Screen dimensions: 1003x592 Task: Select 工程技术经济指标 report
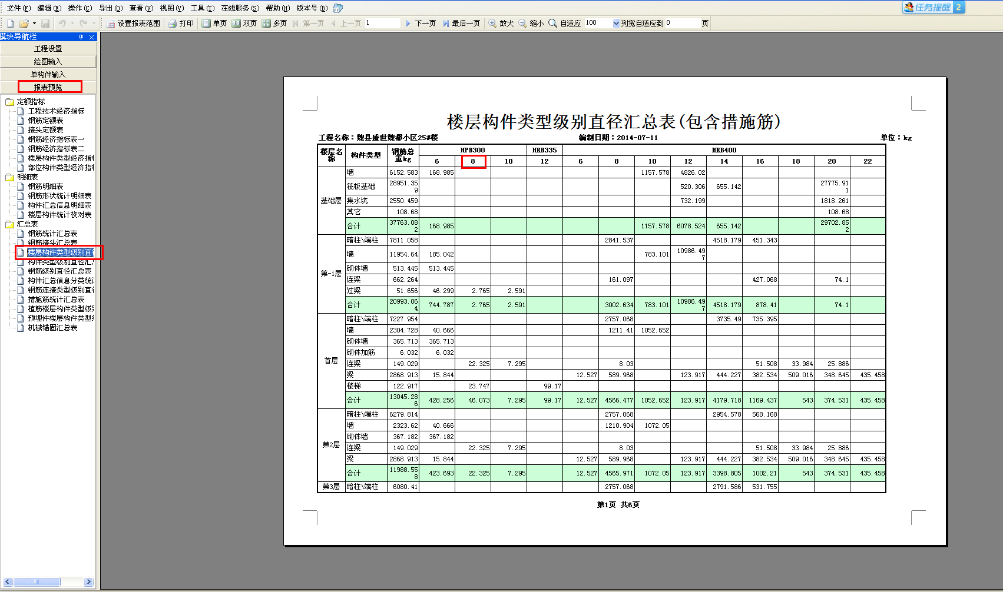coord(56,111)
